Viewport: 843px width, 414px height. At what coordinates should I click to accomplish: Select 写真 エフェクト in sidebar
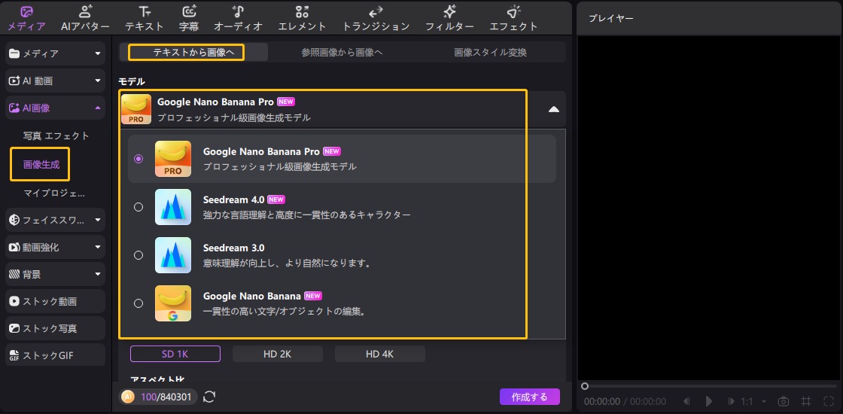tap(56, 135)
